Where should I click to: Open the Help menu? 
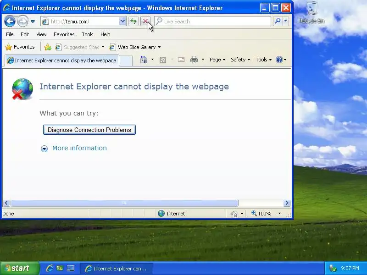click(106, 34)
